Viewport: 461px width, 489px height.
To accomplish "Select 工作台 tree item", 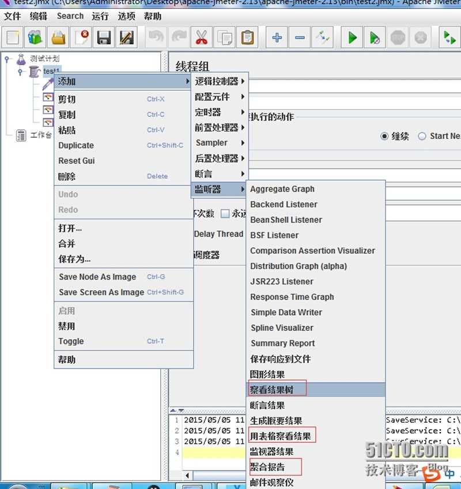I will (41, 136).
